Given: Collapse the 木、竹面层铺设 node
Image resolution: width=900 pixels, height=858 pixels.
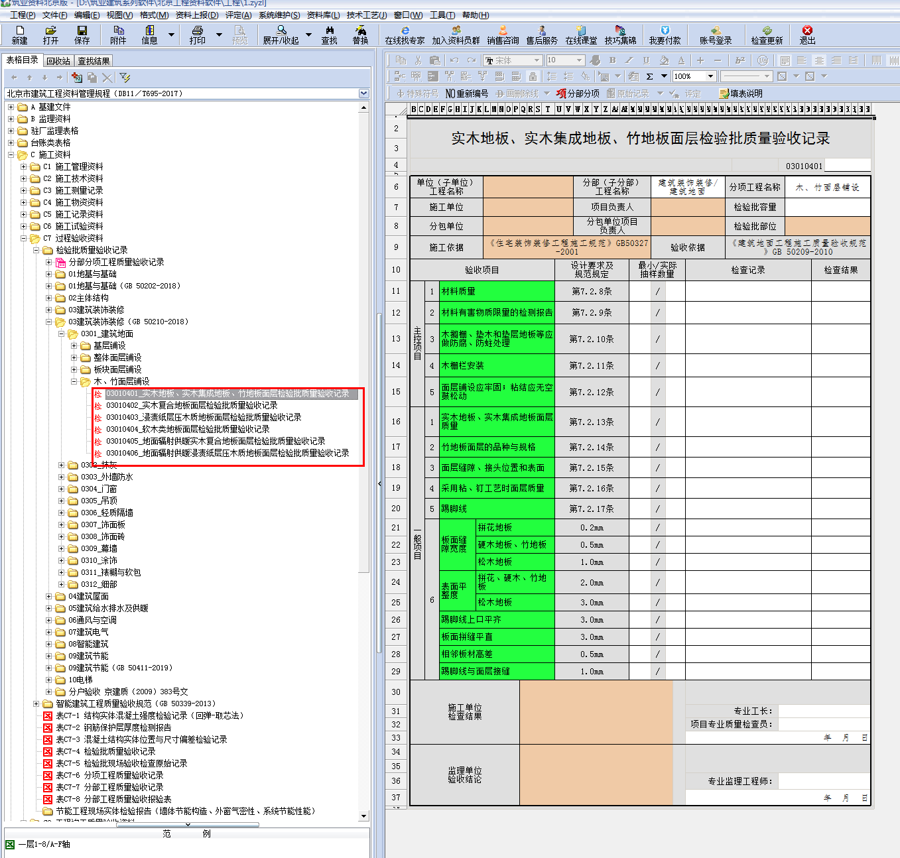Looking at the screenshot, I should point(74,381).
